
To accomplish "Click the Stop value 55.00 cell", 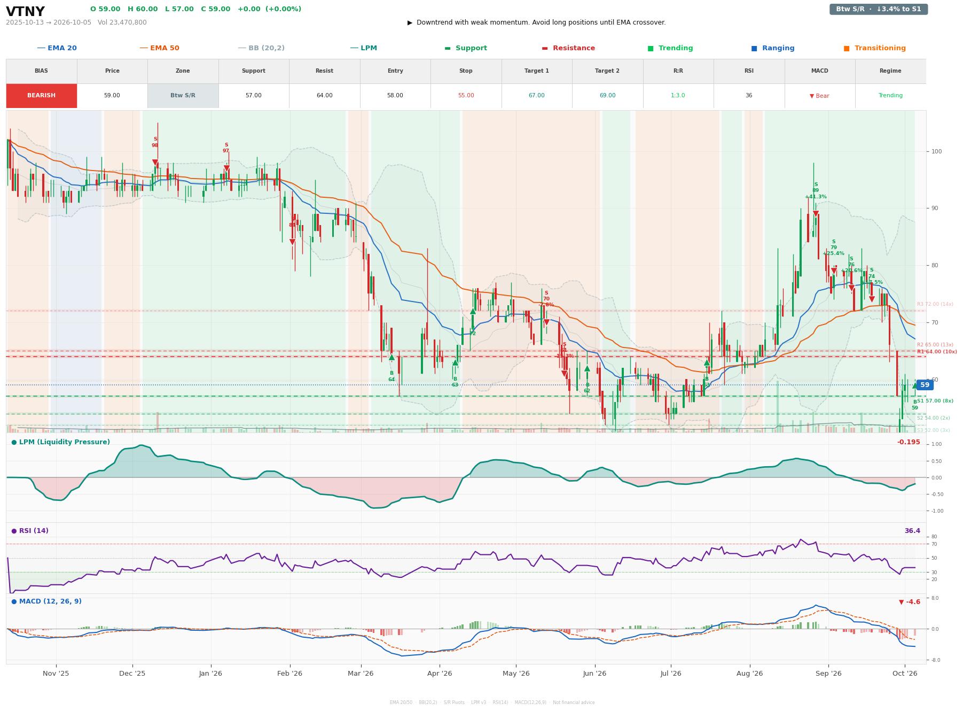I will coord(466,96).
